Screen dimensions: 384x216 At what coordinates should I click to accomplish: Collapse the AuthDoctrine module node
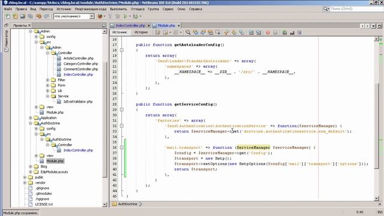tap(31, 123)
